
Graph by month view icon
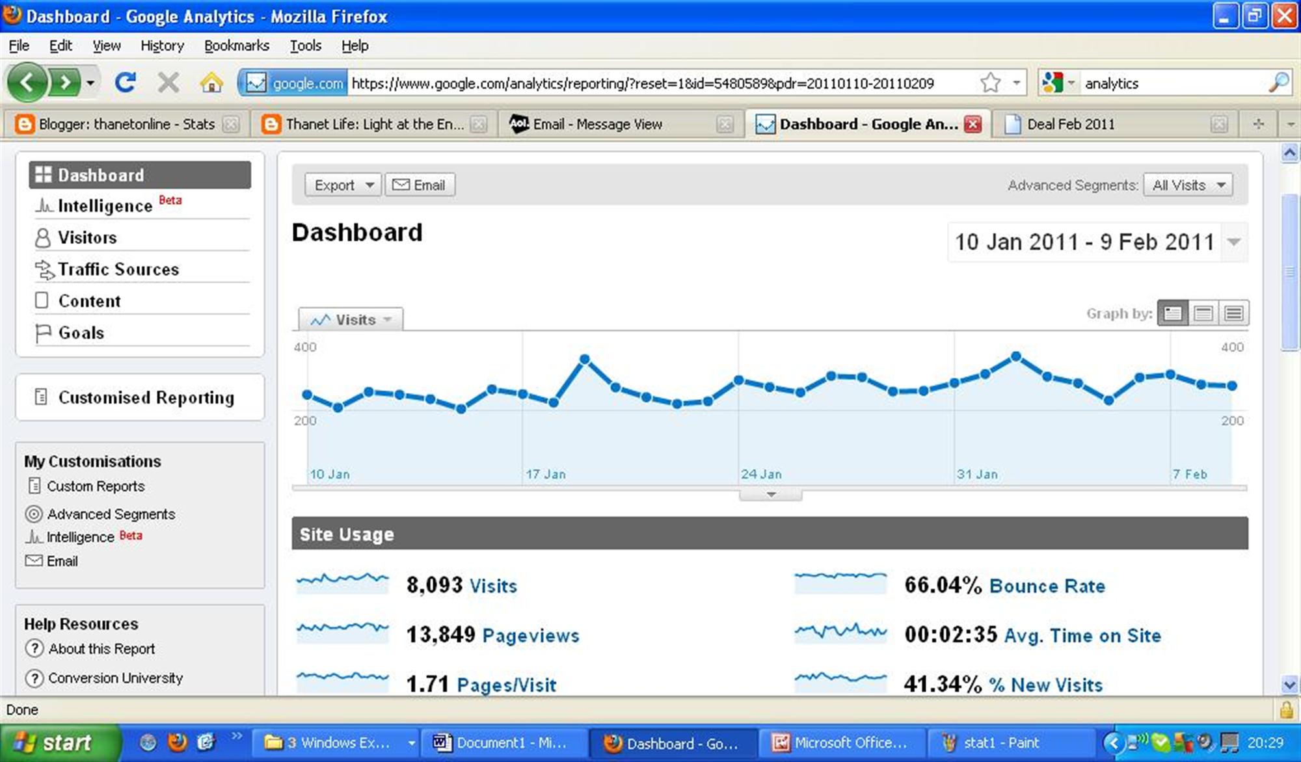pyautogui.click(x=1234, y=313)
